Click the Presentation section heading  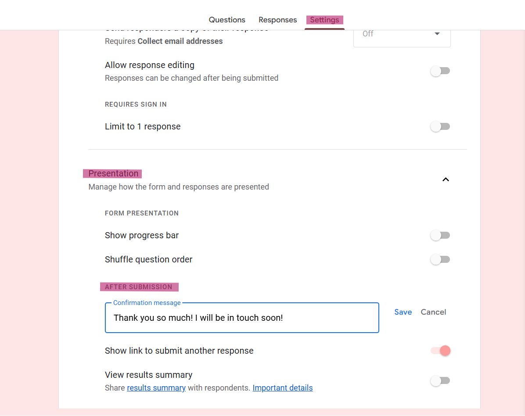pos(113,174)
